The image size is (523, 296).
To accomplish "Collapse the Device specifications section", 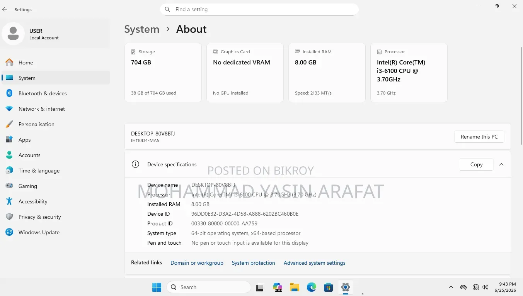I will coord(501,164).
